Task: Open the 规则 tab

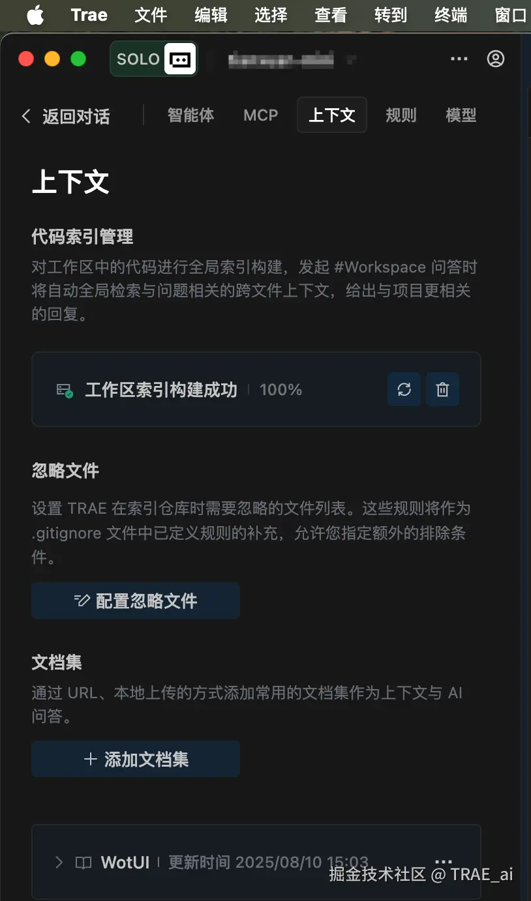Action: tap(401, 115)
